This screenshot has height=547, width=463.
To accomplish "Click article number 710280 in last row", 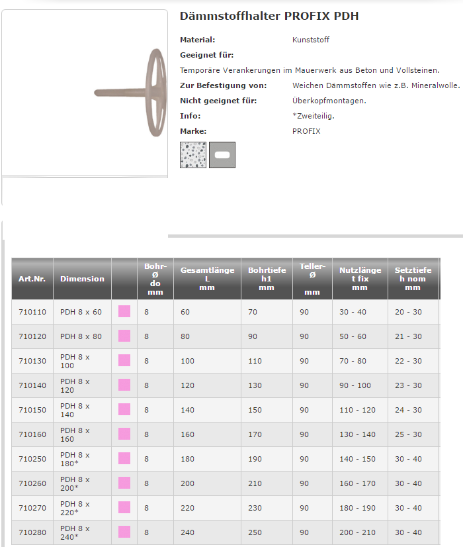I will [x=32, y=532].
